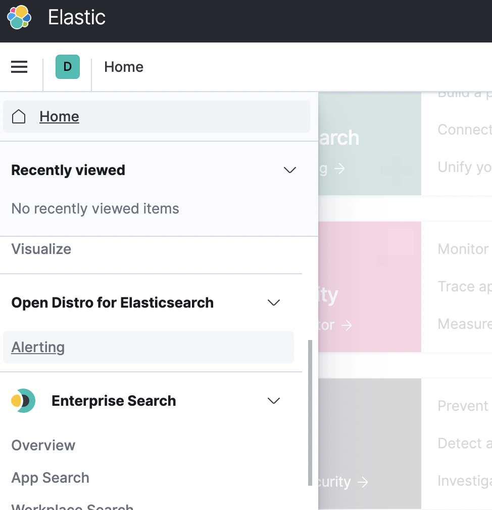Collapse Open Distro for Elasticsearch chevron

click(274, 303)
